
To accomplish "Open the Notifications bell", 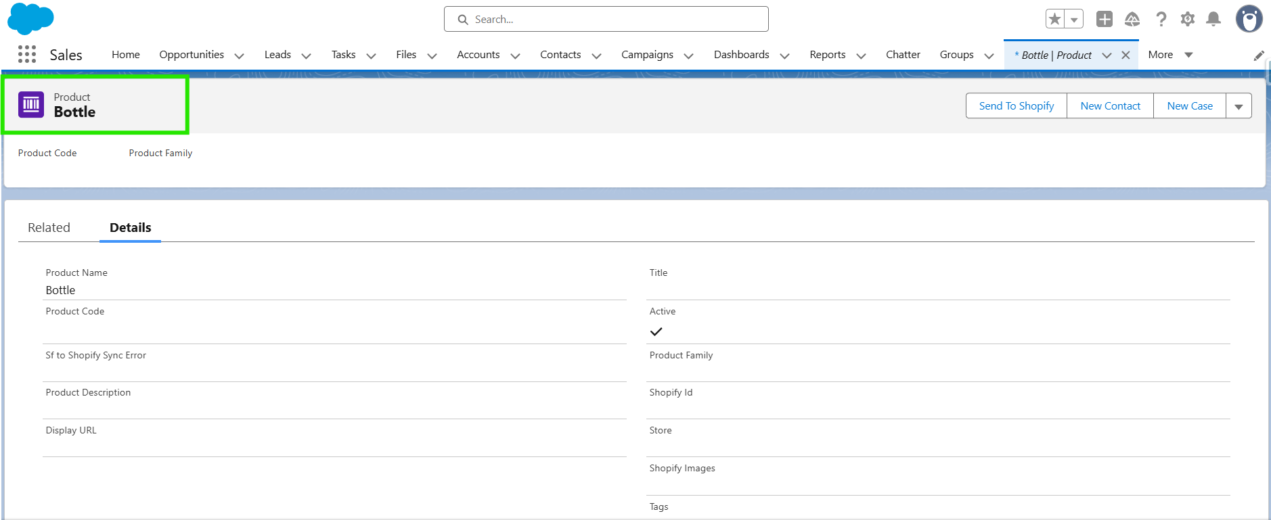I will 1214,19.
